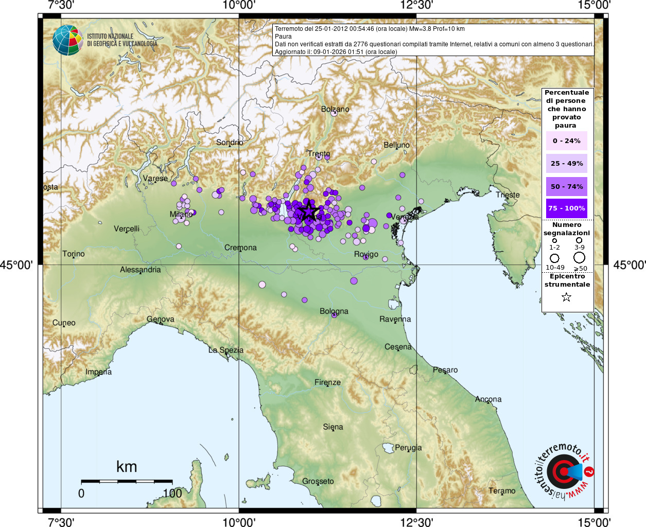Click the purple report circle at Bologna
Screen dimensions: 646x527
(x=334, y=314)
